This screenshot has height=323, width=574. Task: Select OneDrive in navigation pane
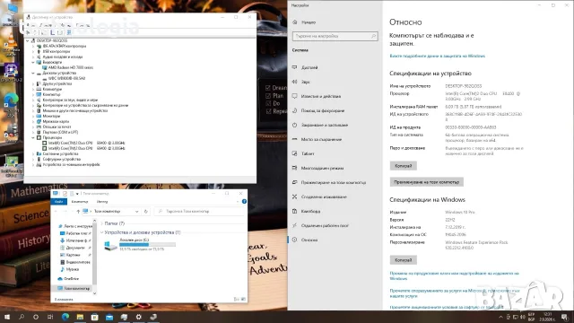(71, 279)
